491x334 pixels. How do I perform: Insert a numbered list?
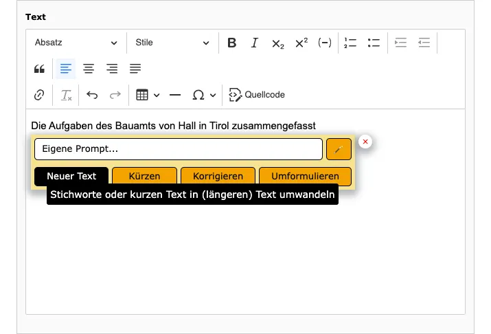[350, 43]
